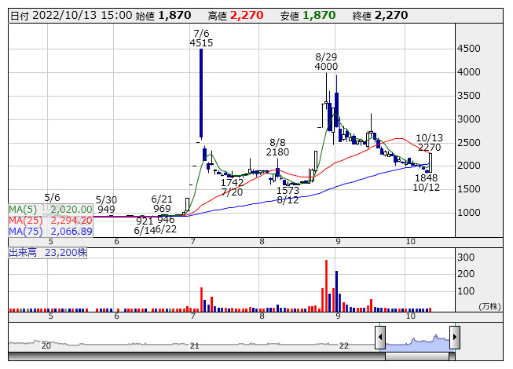Screen dimensions: 513x369
Task: Click the year 21 marker in overview
Action: (194, 345)
